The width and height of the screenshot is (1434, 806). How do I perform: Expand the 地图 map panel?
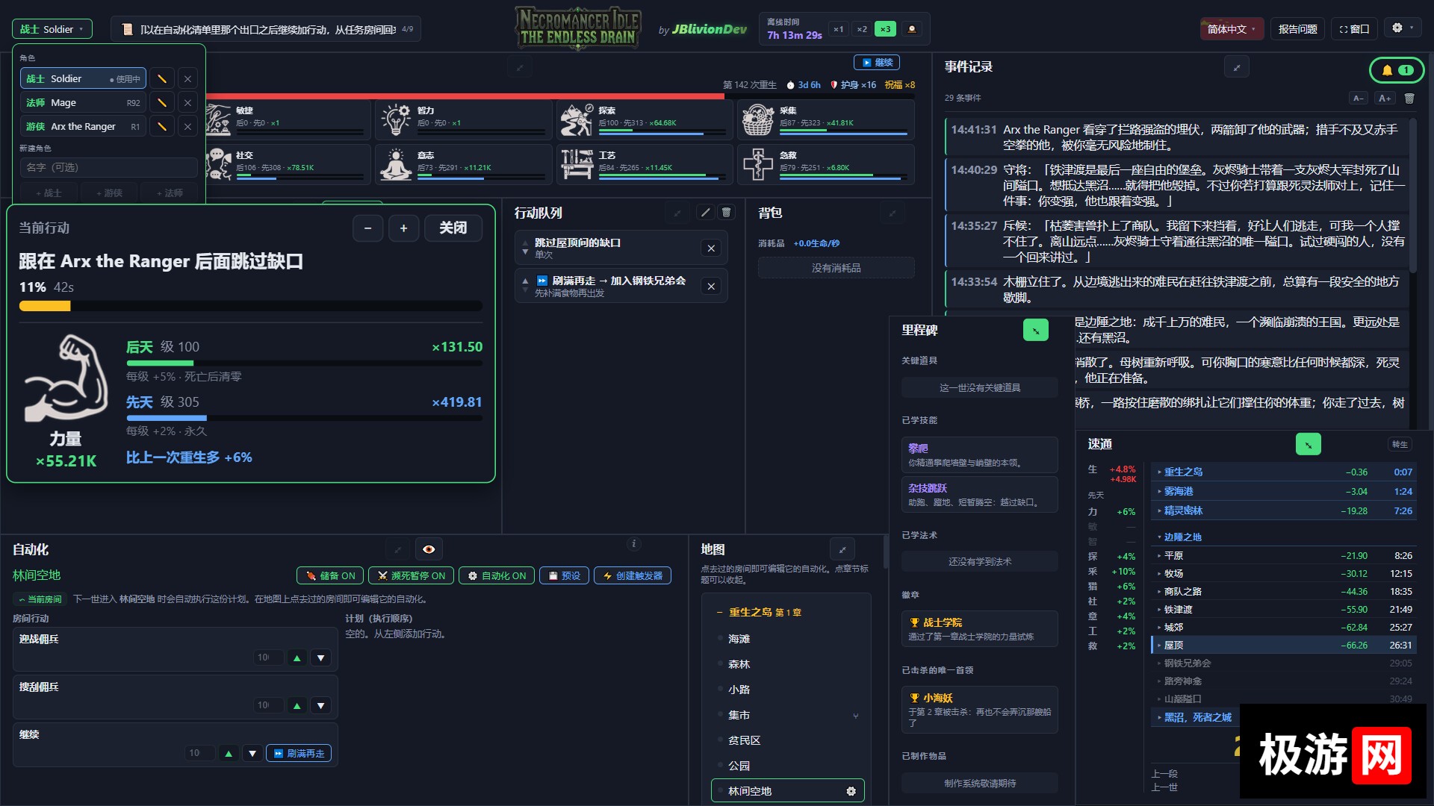pos(842,549)
